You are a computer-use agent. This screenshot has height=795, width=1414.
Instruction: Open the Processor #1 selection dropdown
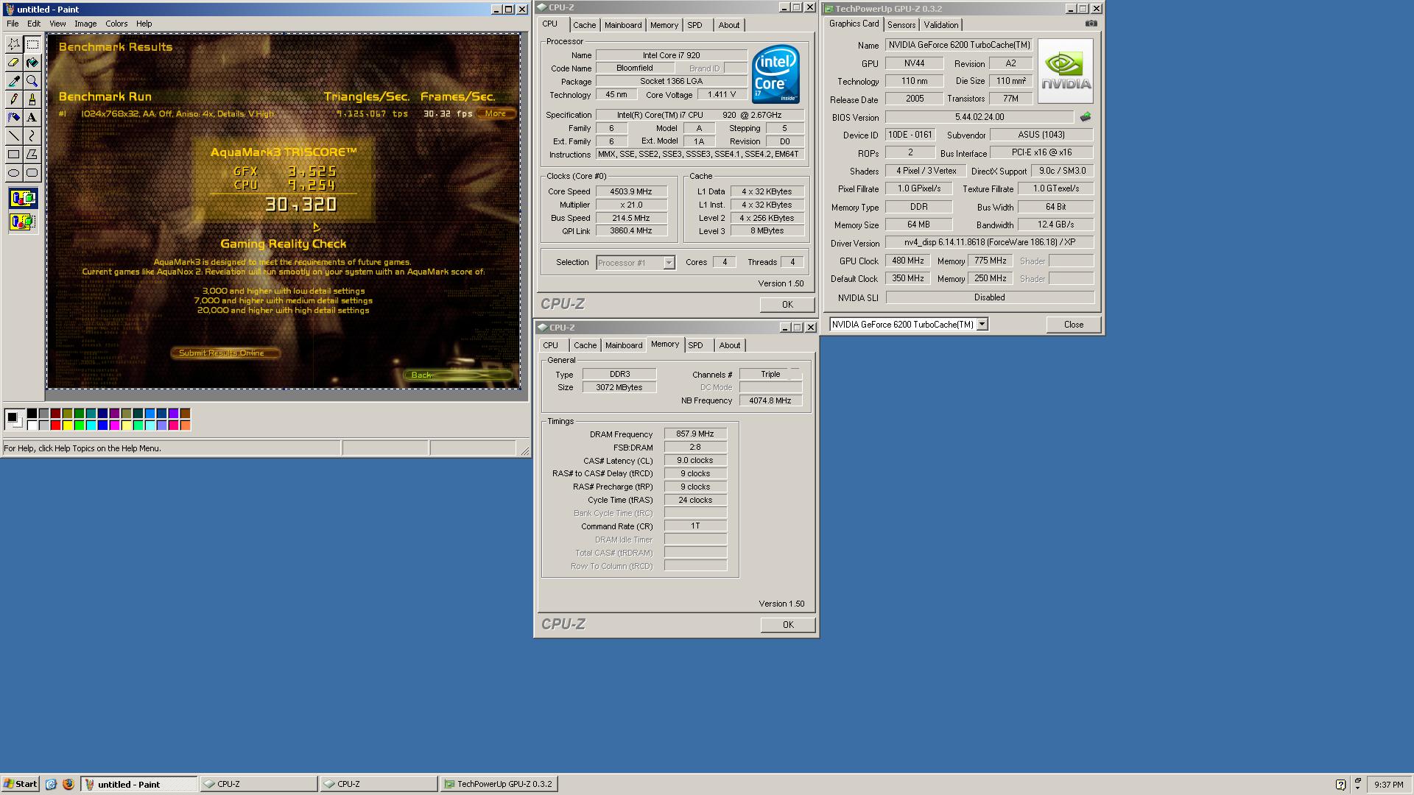[x=669, y=263]
